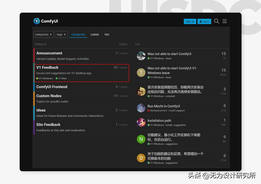Click avatar beside 'Was not able to start ComfyUI' 13 replies

141,56
